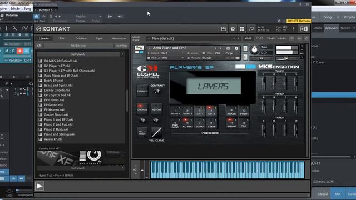Click the Kontakt logo

point(53,29)
